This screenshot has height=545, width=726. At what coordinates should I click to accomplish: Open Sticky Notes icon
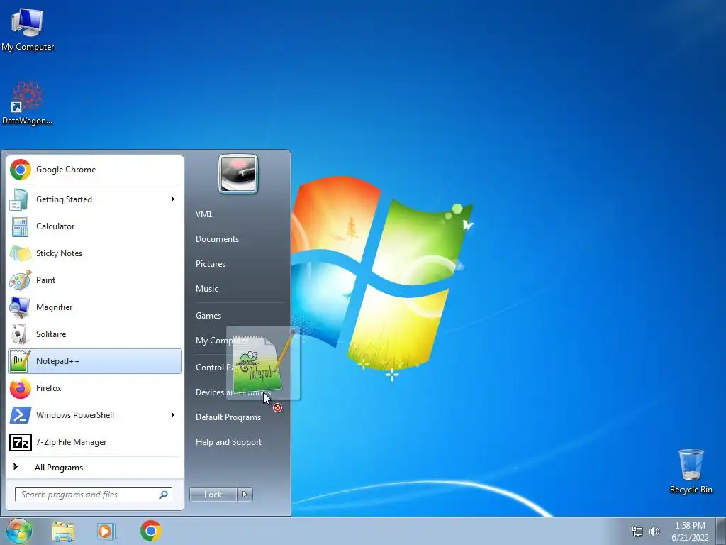(x=21, y=253)
